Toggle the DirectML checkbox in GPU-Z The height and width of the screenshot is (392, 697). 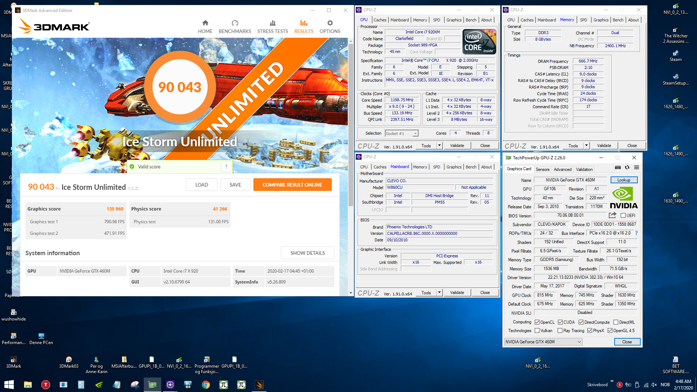point(616,322)
